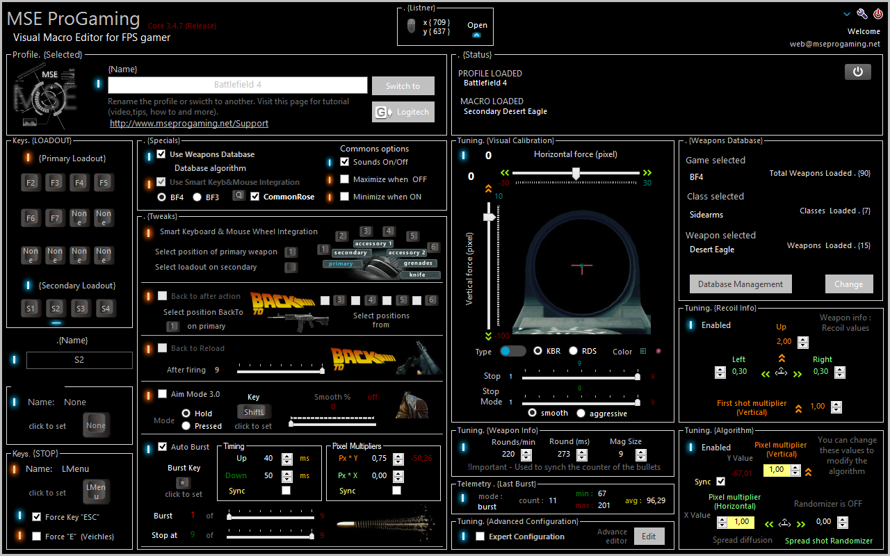Click the red power icon beside the wrench
Viewport: 890px width, 556px height.
click(x=878, y=14)
